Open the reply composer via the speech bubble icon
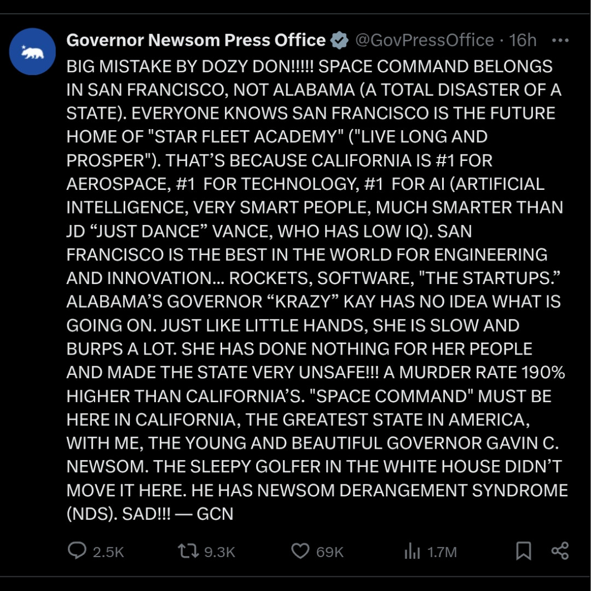This screenshot has height=591, width=591. (77, 551)
